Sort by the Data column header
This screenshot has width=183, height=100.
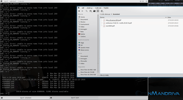[x=175, y=17]
